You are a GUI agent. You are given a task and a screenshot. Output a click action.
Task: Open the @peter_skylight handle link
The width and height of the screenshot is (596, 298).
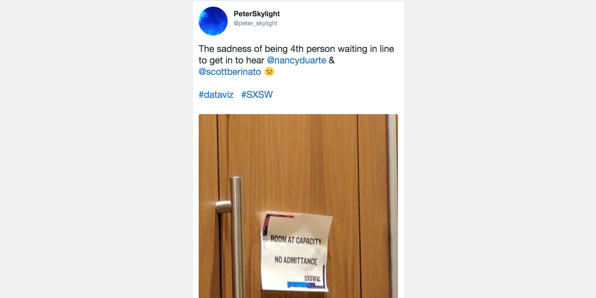[x=255, y=23]
